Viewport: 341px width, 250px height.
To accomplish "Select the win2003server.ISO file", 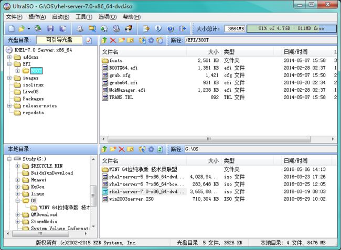I will tap(131, 199).
